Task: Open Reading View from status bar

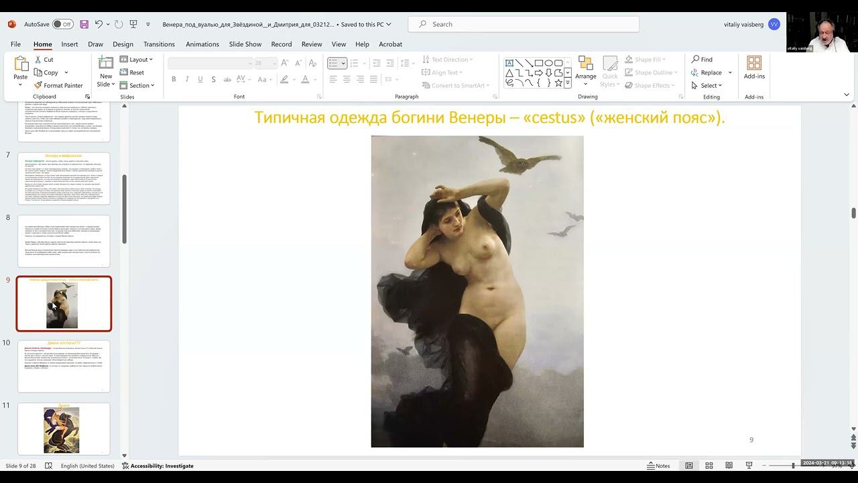Action: (x=729, y=466)
